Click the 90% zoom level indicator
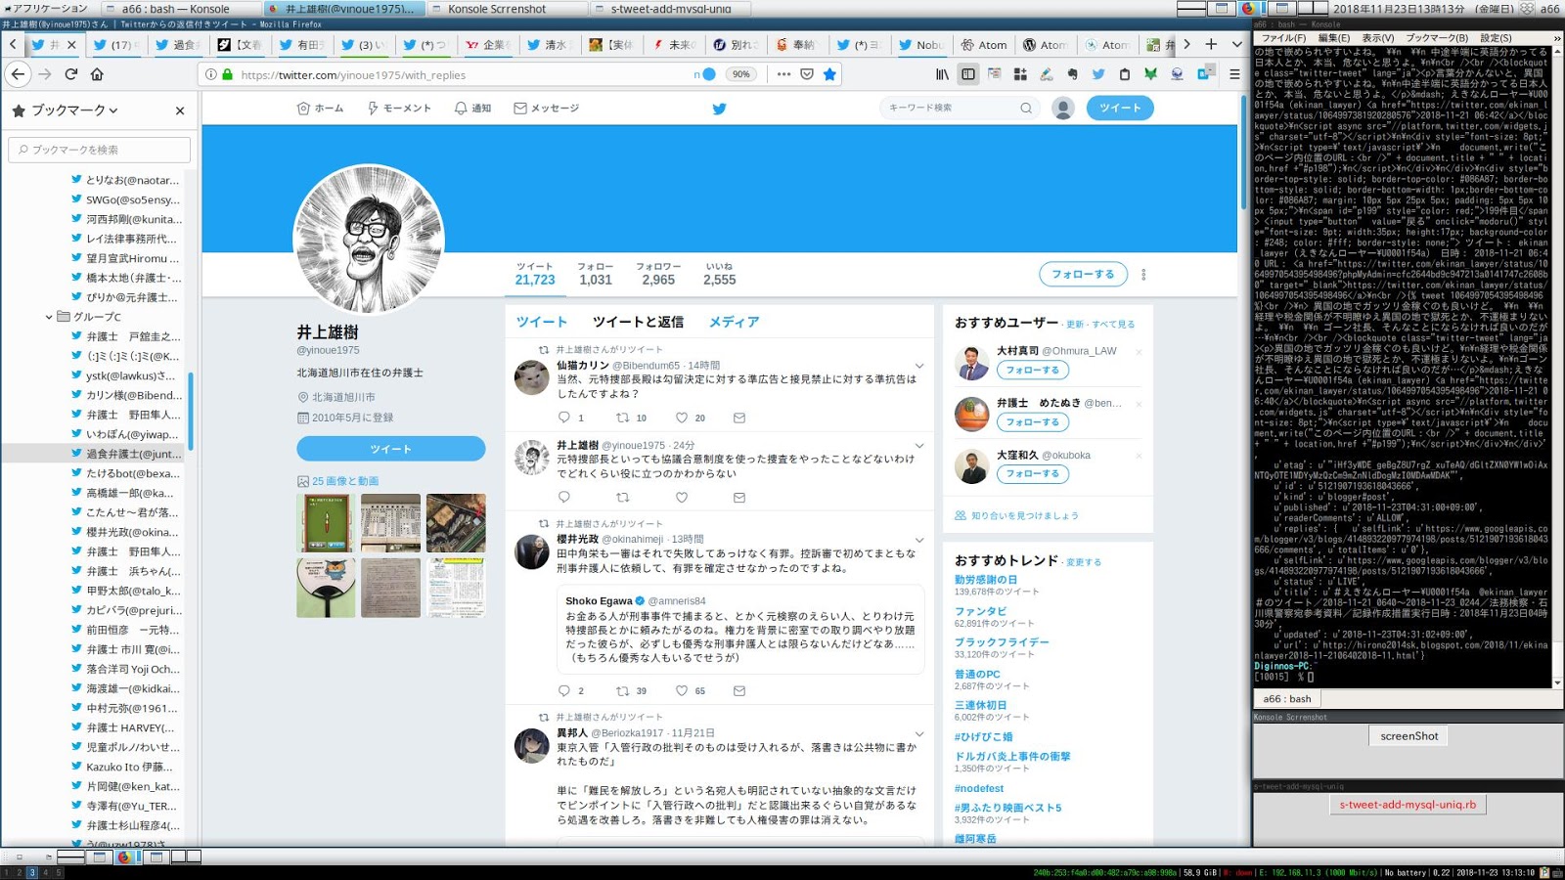The height and width of the screenshot is (880, 1565). [x=741, y=74]
